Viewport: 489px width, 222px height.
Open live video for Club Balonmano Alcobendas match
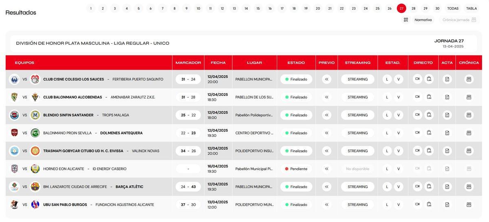pyautogui.click(x=417, y=97)
